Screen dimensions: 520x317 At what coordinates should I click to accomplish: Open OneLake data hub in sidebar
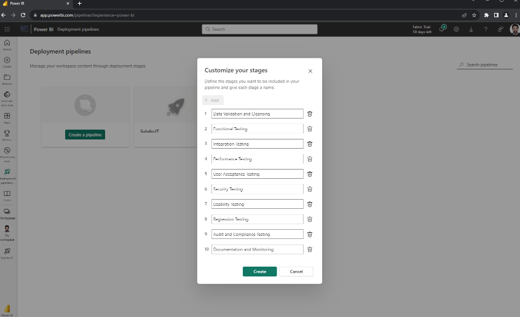pos(7,99)
